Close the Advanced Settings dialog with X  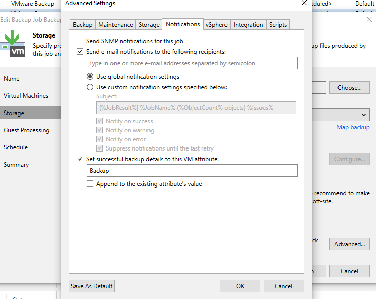point(304,3)
